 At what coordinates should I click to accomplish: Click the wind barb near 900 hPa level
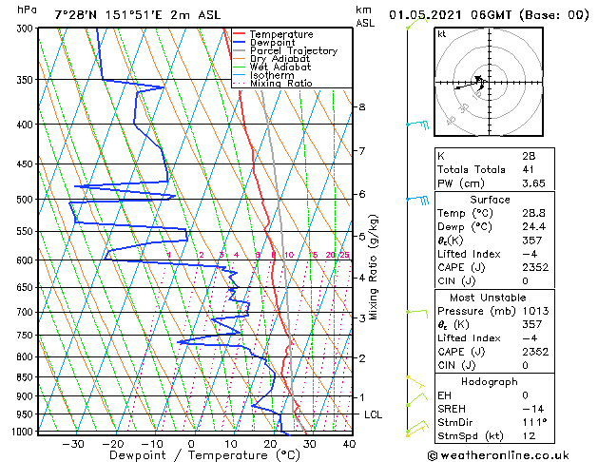(416, 399)
